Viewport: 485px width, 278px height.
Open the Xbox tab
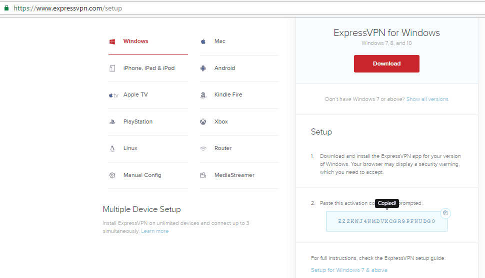(239, 122)
